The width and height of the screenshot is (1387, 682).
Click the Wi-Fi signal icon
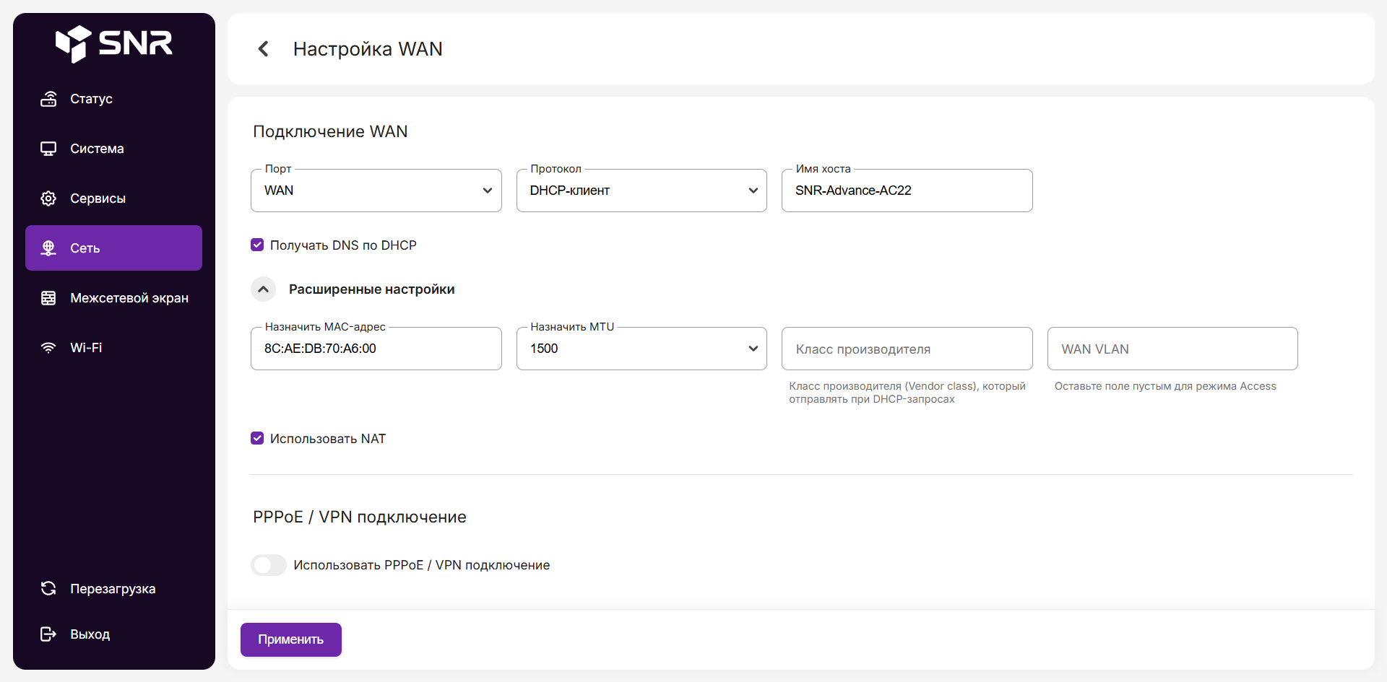click(48, 348)
